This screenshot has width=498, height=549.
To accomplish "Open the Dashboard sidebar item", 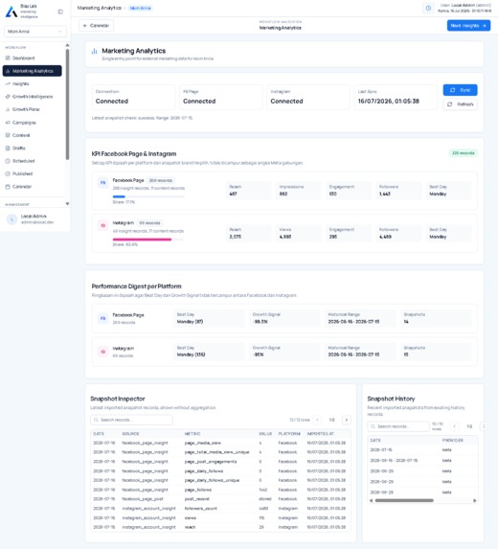I will tap(32, 58).
